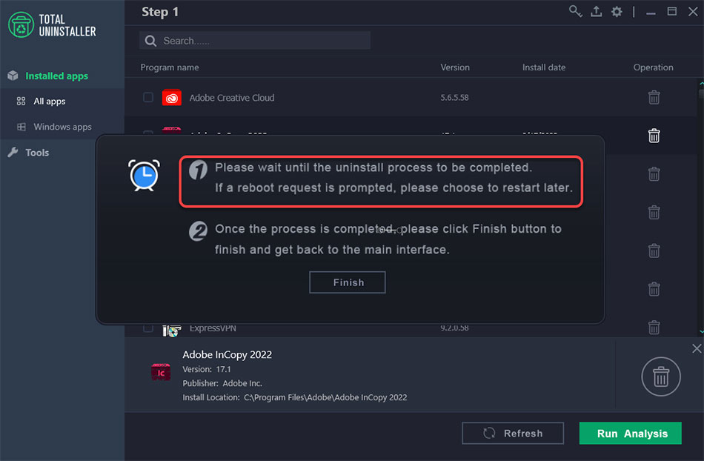704x461 pixels.
Task: Select All apps in the sidebar
Action: coord(50,101)
